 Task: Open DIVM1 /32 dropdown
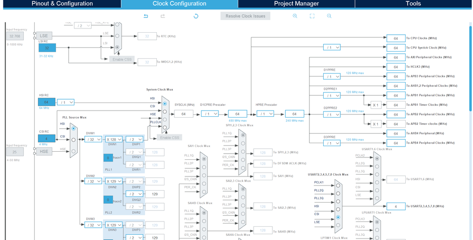coord(93,139)
